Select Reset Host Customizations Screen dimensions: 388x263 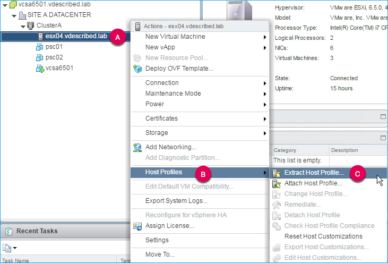[x=329, y=236]
